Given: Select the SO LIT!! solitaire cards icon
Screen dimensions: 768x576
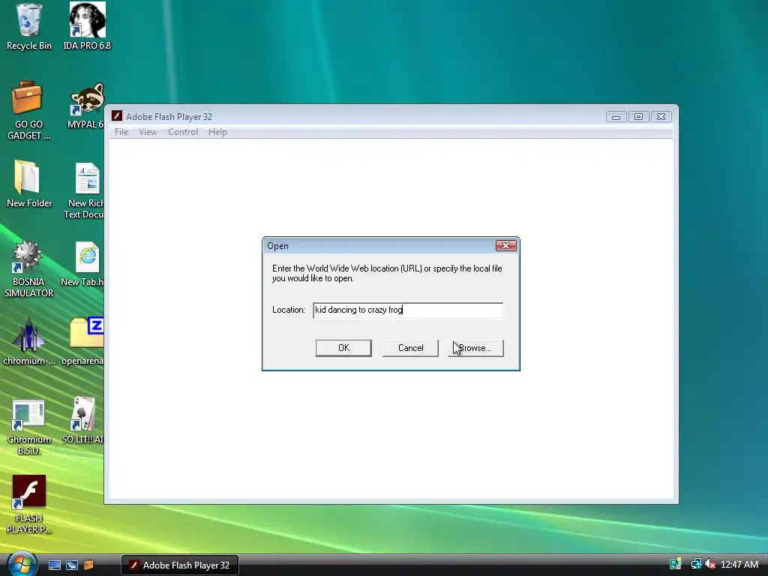Looking at the screenshot, I should [x=83, y=413].
